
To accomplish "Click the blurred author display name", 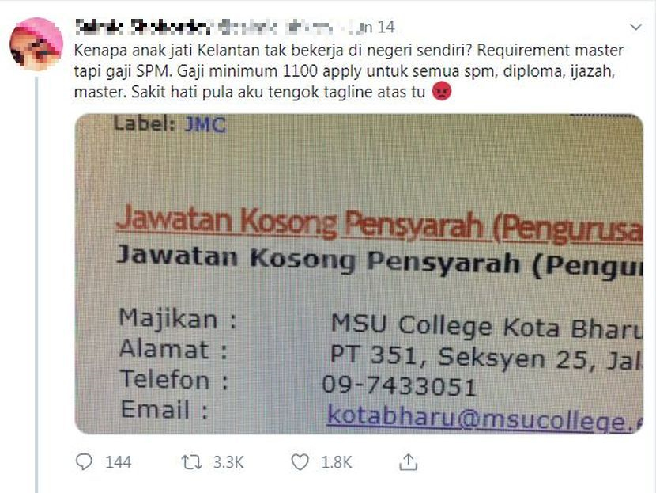I will (144, 27).
